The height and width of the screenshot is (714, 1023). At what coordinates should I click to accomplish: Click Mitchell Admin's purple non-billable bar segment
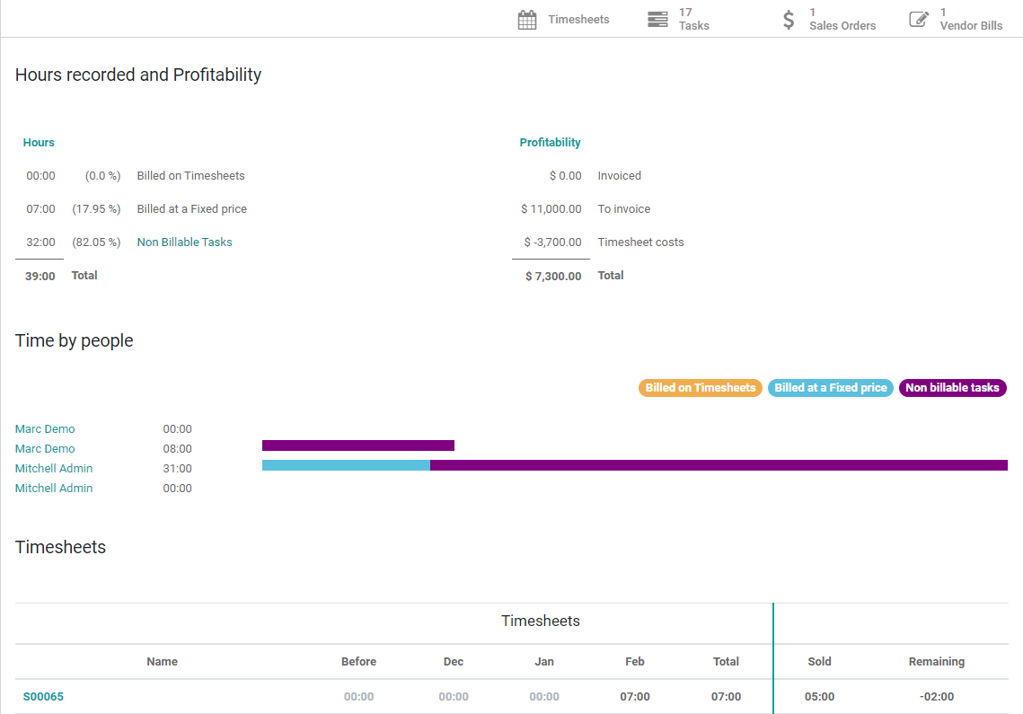[719, 465]
